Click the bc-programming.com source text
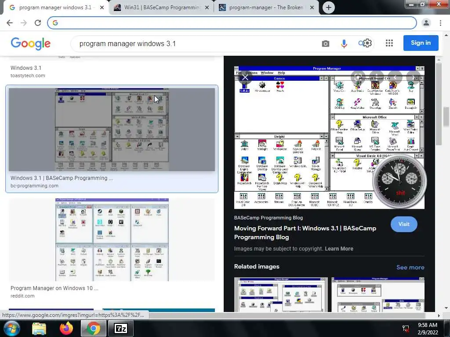The image size is (450, 337). click(34, 186)
